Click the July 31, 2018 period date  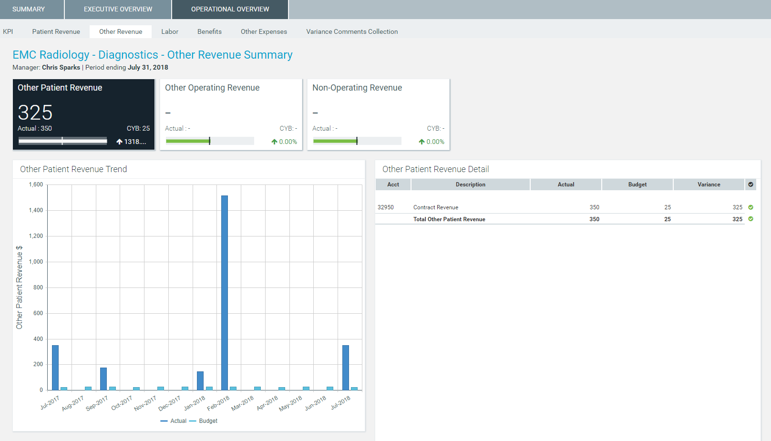pos(148,67)
